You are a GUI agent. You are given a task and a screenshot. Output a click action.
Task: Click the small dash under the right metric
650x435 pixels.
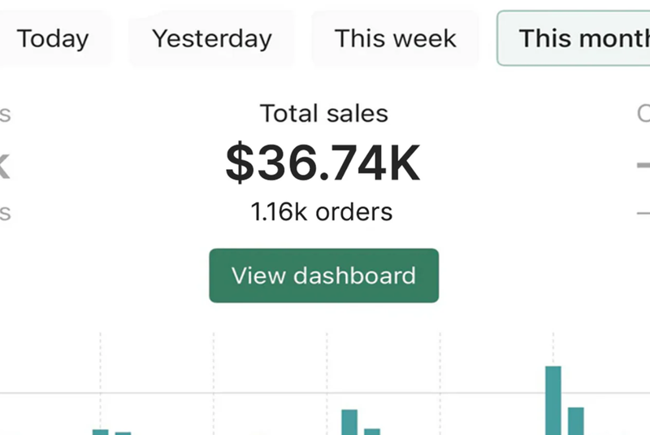[x=642, y=212]
